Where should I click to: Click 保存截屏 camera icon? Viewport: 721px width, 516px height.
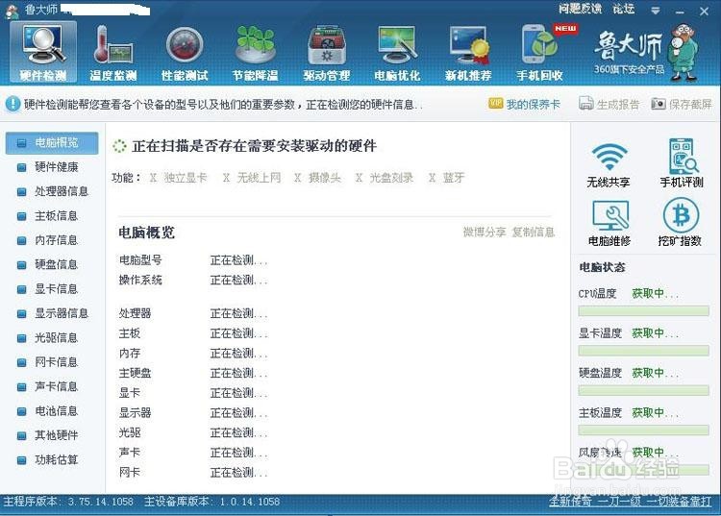click(x=659, y=104)
